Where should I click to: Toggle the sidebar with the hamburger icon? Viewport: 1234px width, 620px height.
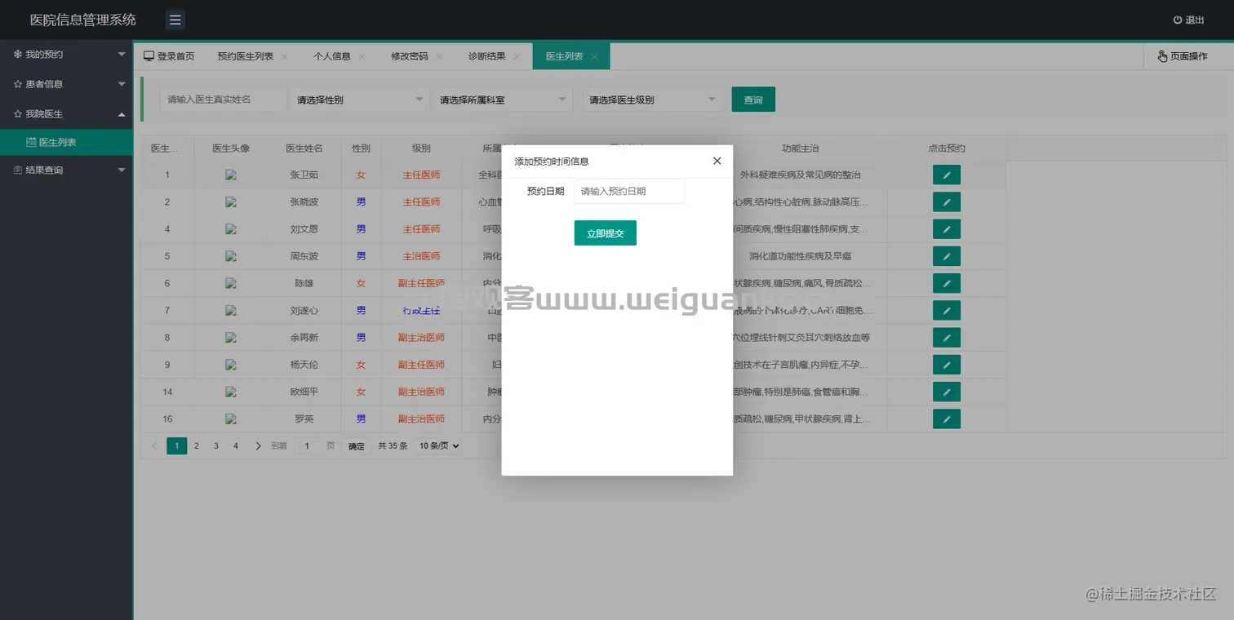(175, 20)
